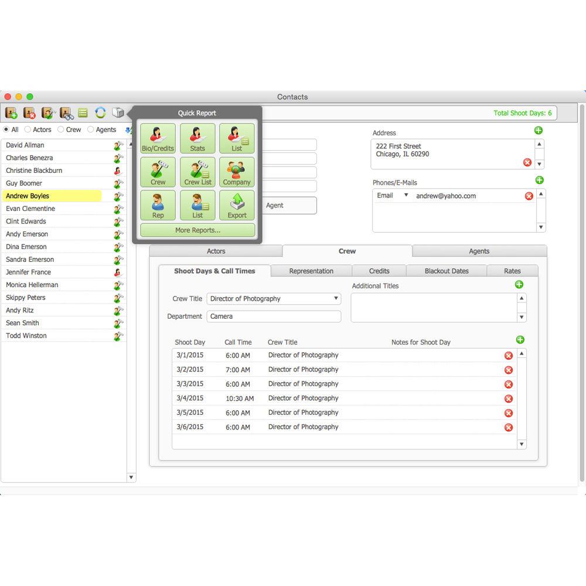Select the Crew filter radio button

tap(60, 130)
